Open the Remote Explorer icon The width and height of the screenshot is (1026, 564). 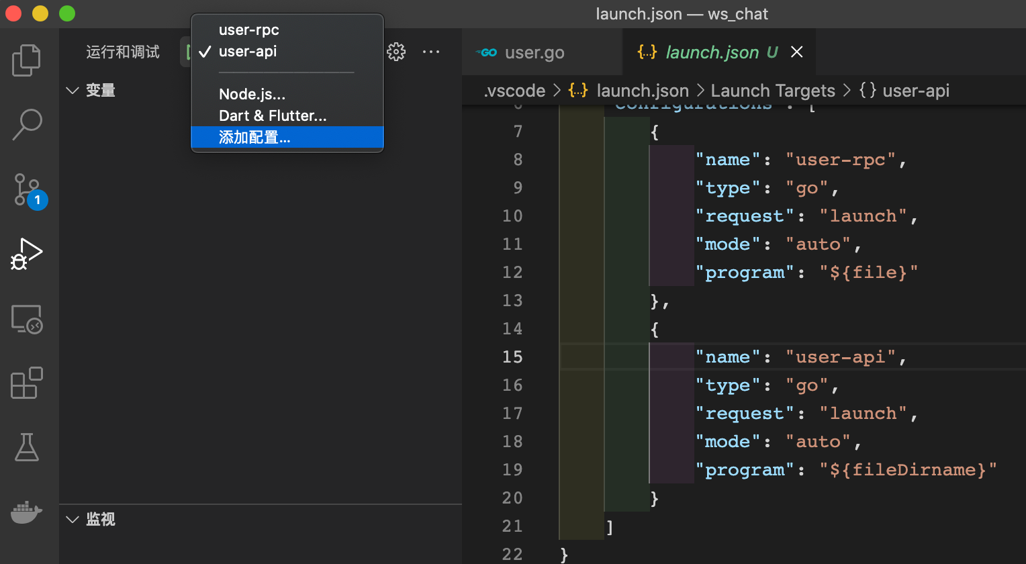point(27,319)
